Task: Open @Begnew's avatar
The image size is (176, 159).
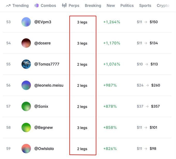Action: click(26, 127)
